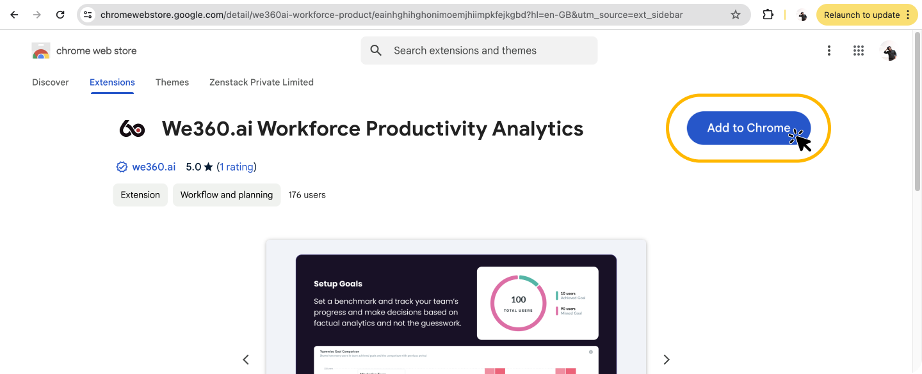The image size is (922, 374).
Task: Click the browser back arrow
Action: tap(14, 15)
